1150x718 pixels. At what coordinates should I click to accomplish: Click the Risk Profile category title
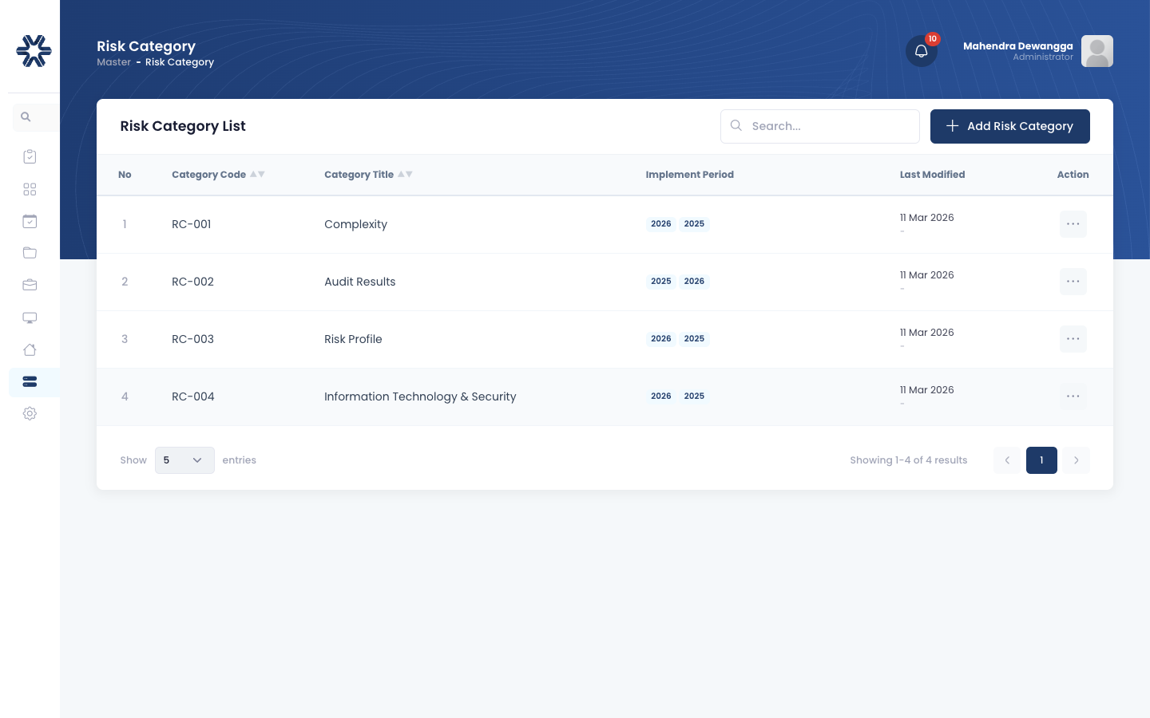pyautogui.click(x=353, y=339)
